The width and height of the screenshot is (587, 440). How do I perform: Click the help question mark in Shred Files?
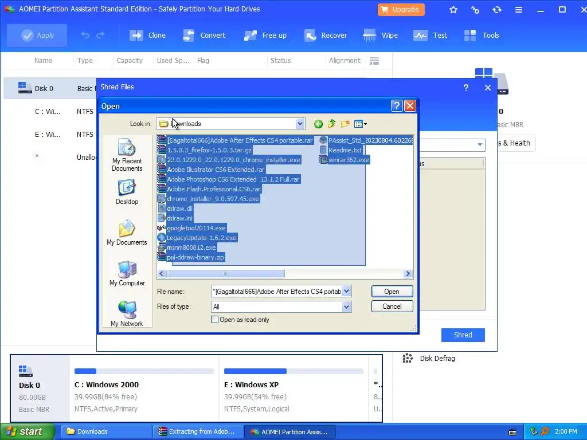(x=465, y=88)
